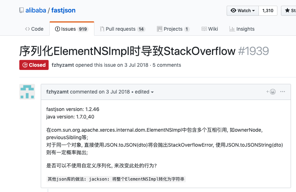Click the Code tab brackets icon
Viewport: 296px width, 192px height.
point(28,29)
